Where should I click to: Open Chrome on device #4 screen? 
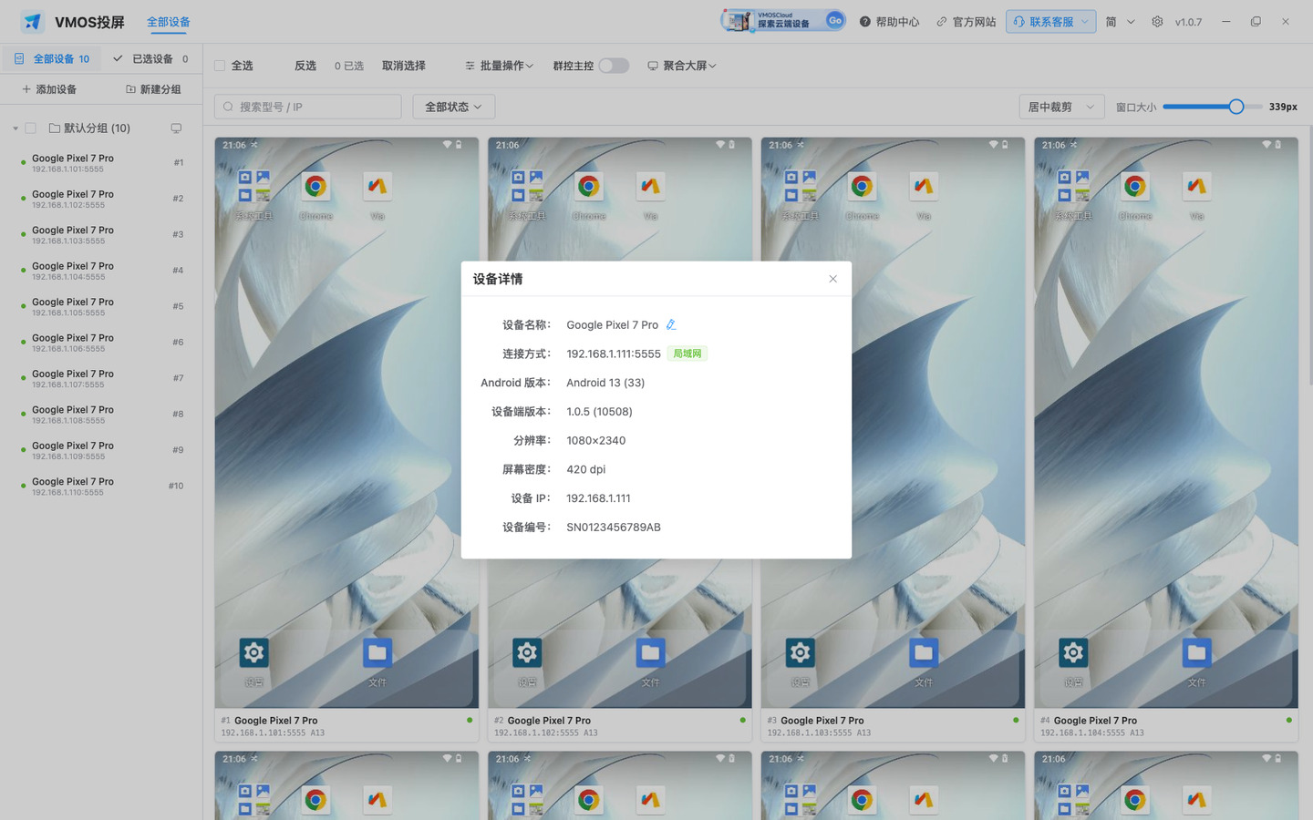[1135, 187]
